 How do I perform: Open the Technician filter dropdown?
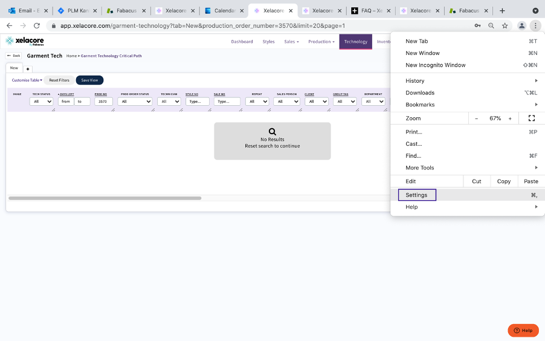coord(169,102)
